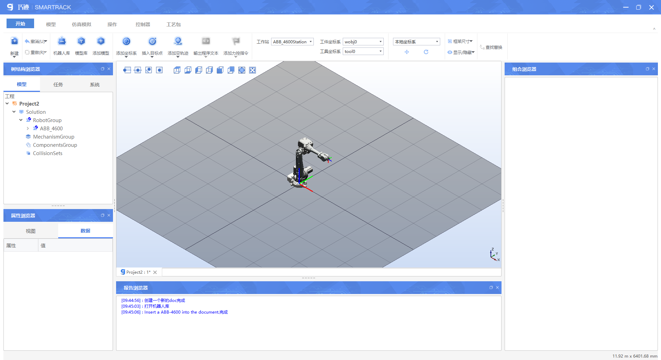Close the 报告浏览器 panel
This screenshot has width=661, height=360.
tap(497, 287)
